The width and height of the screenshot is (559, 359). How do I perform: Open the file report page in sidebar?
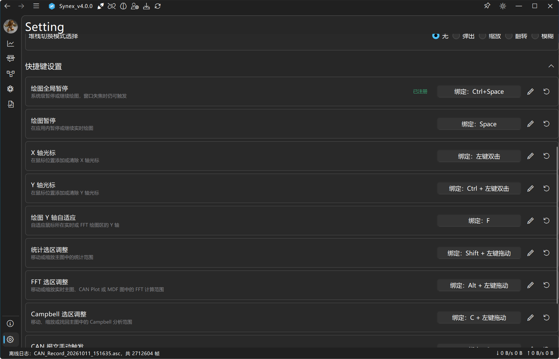coord(11,104)
